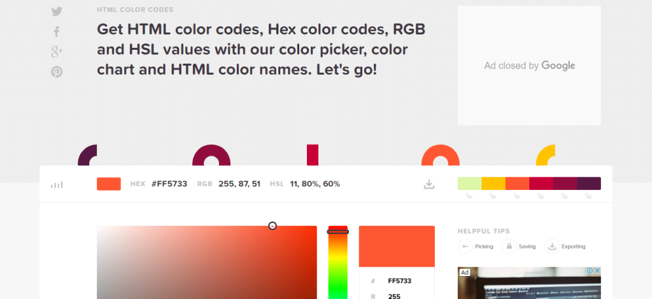This screenshot has height=299, width=652.
Task: Open the ad info icon on the bottom advertisement
Action: (590, 271)
